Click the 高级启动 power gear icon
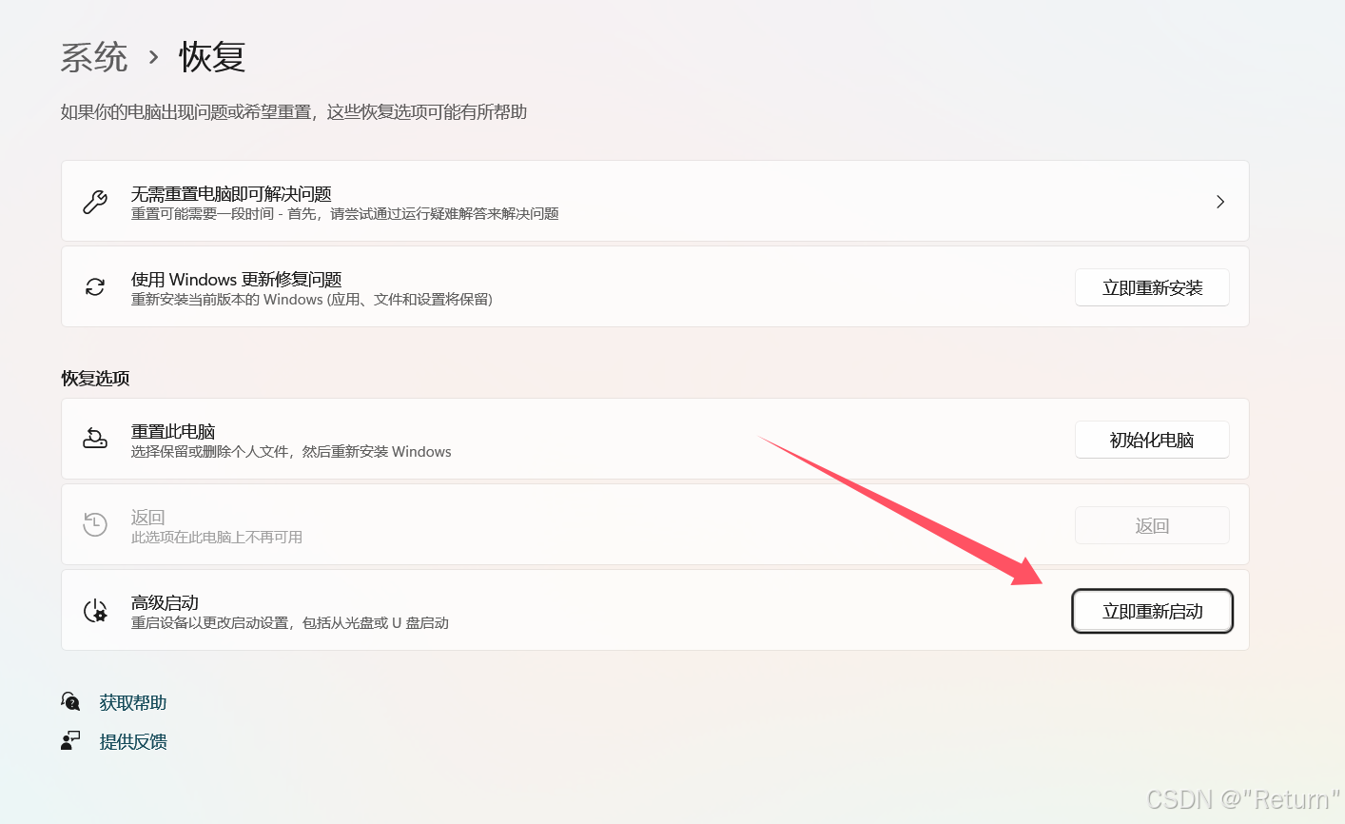 95,611
